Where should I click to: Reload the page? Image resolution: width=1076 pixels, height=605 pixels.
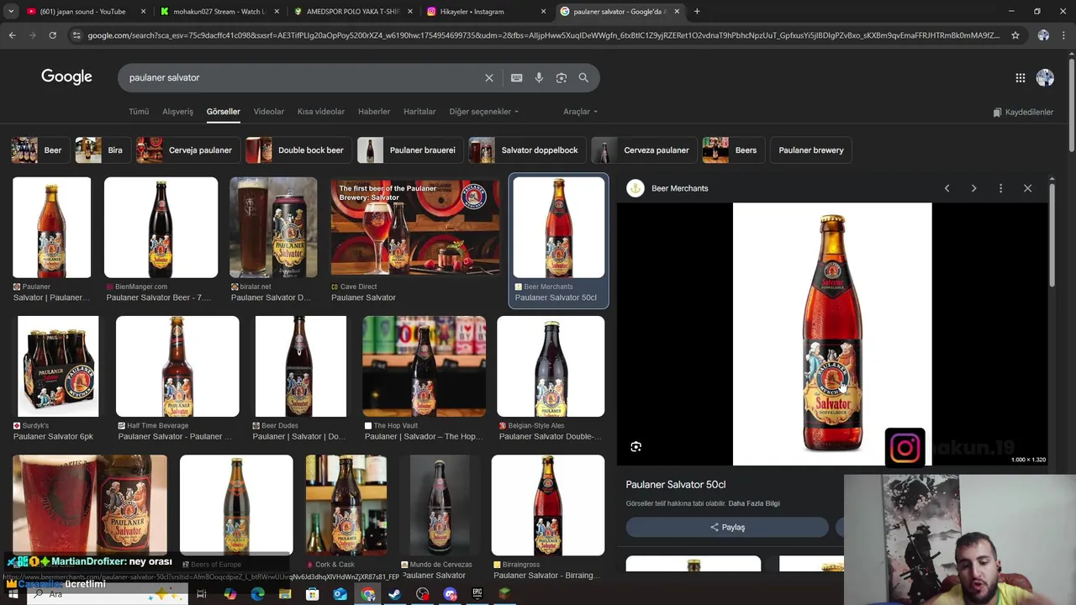52,35
